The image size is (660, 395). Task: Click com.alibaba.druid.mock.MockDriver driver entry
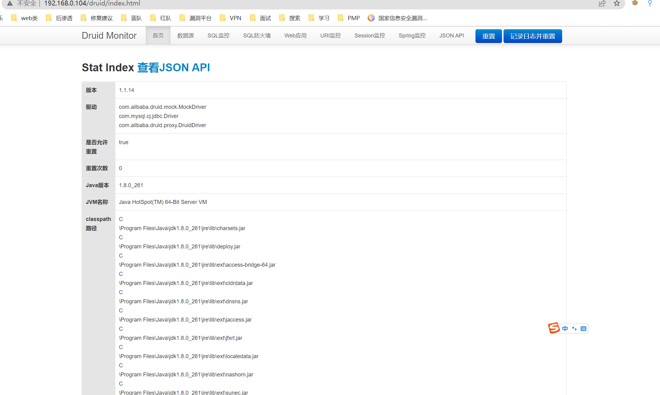tap(163, 107)
